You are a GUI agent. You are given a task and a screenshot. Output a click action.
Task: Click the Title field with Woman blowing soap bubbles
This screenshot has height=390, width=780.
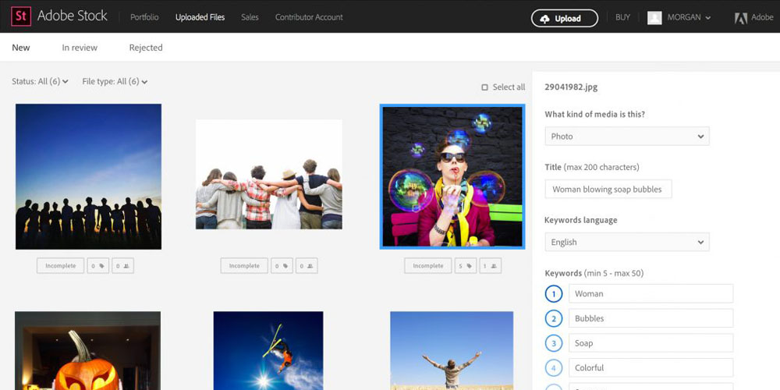point(608,190)
